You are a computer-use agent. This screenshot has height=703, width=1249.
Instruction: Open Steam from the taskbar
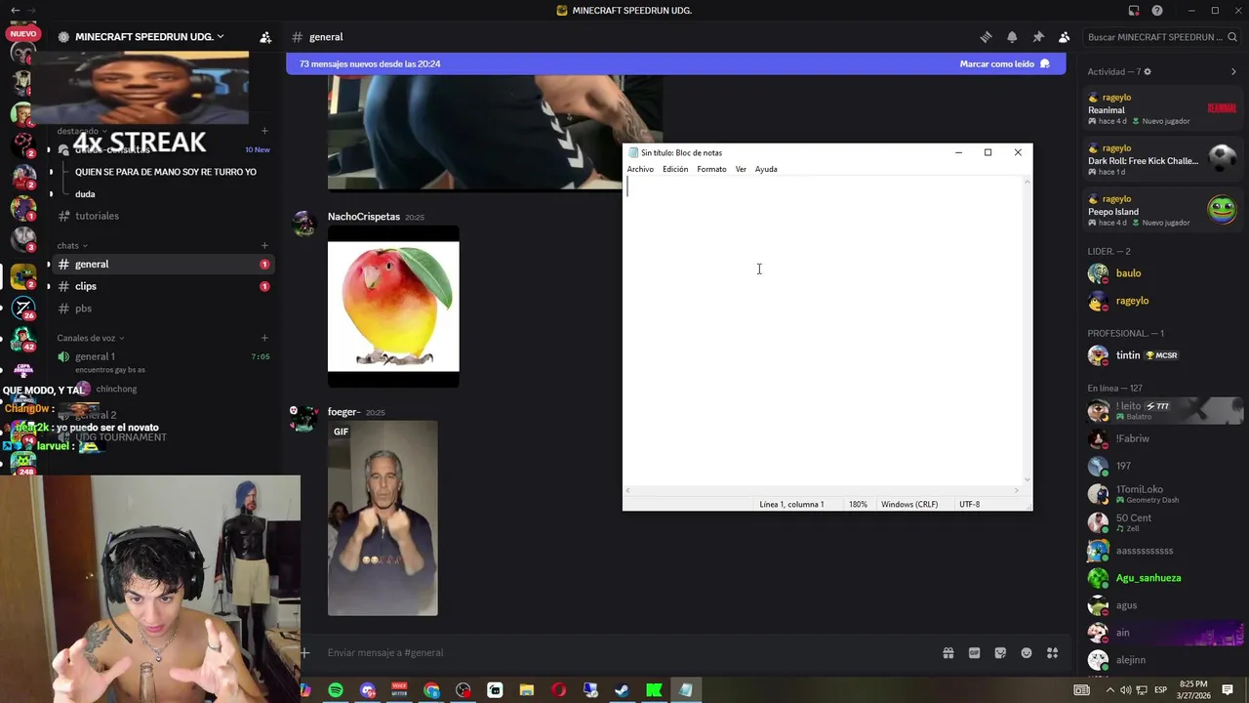click(623, 690)
